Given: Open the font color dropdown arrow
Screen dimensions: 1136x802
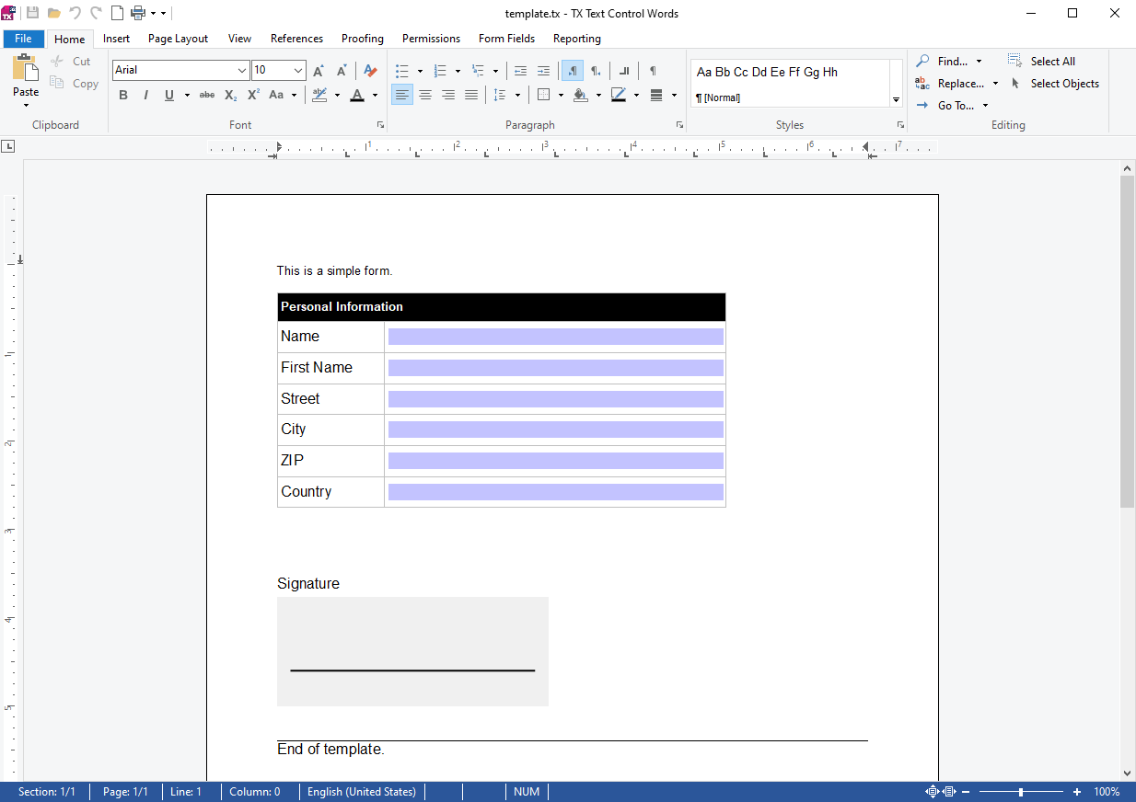Looking at the screenshot, I should (376, 95).
